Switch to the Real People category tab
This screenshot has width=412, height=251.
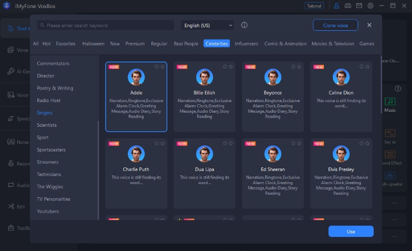[186, 44]
